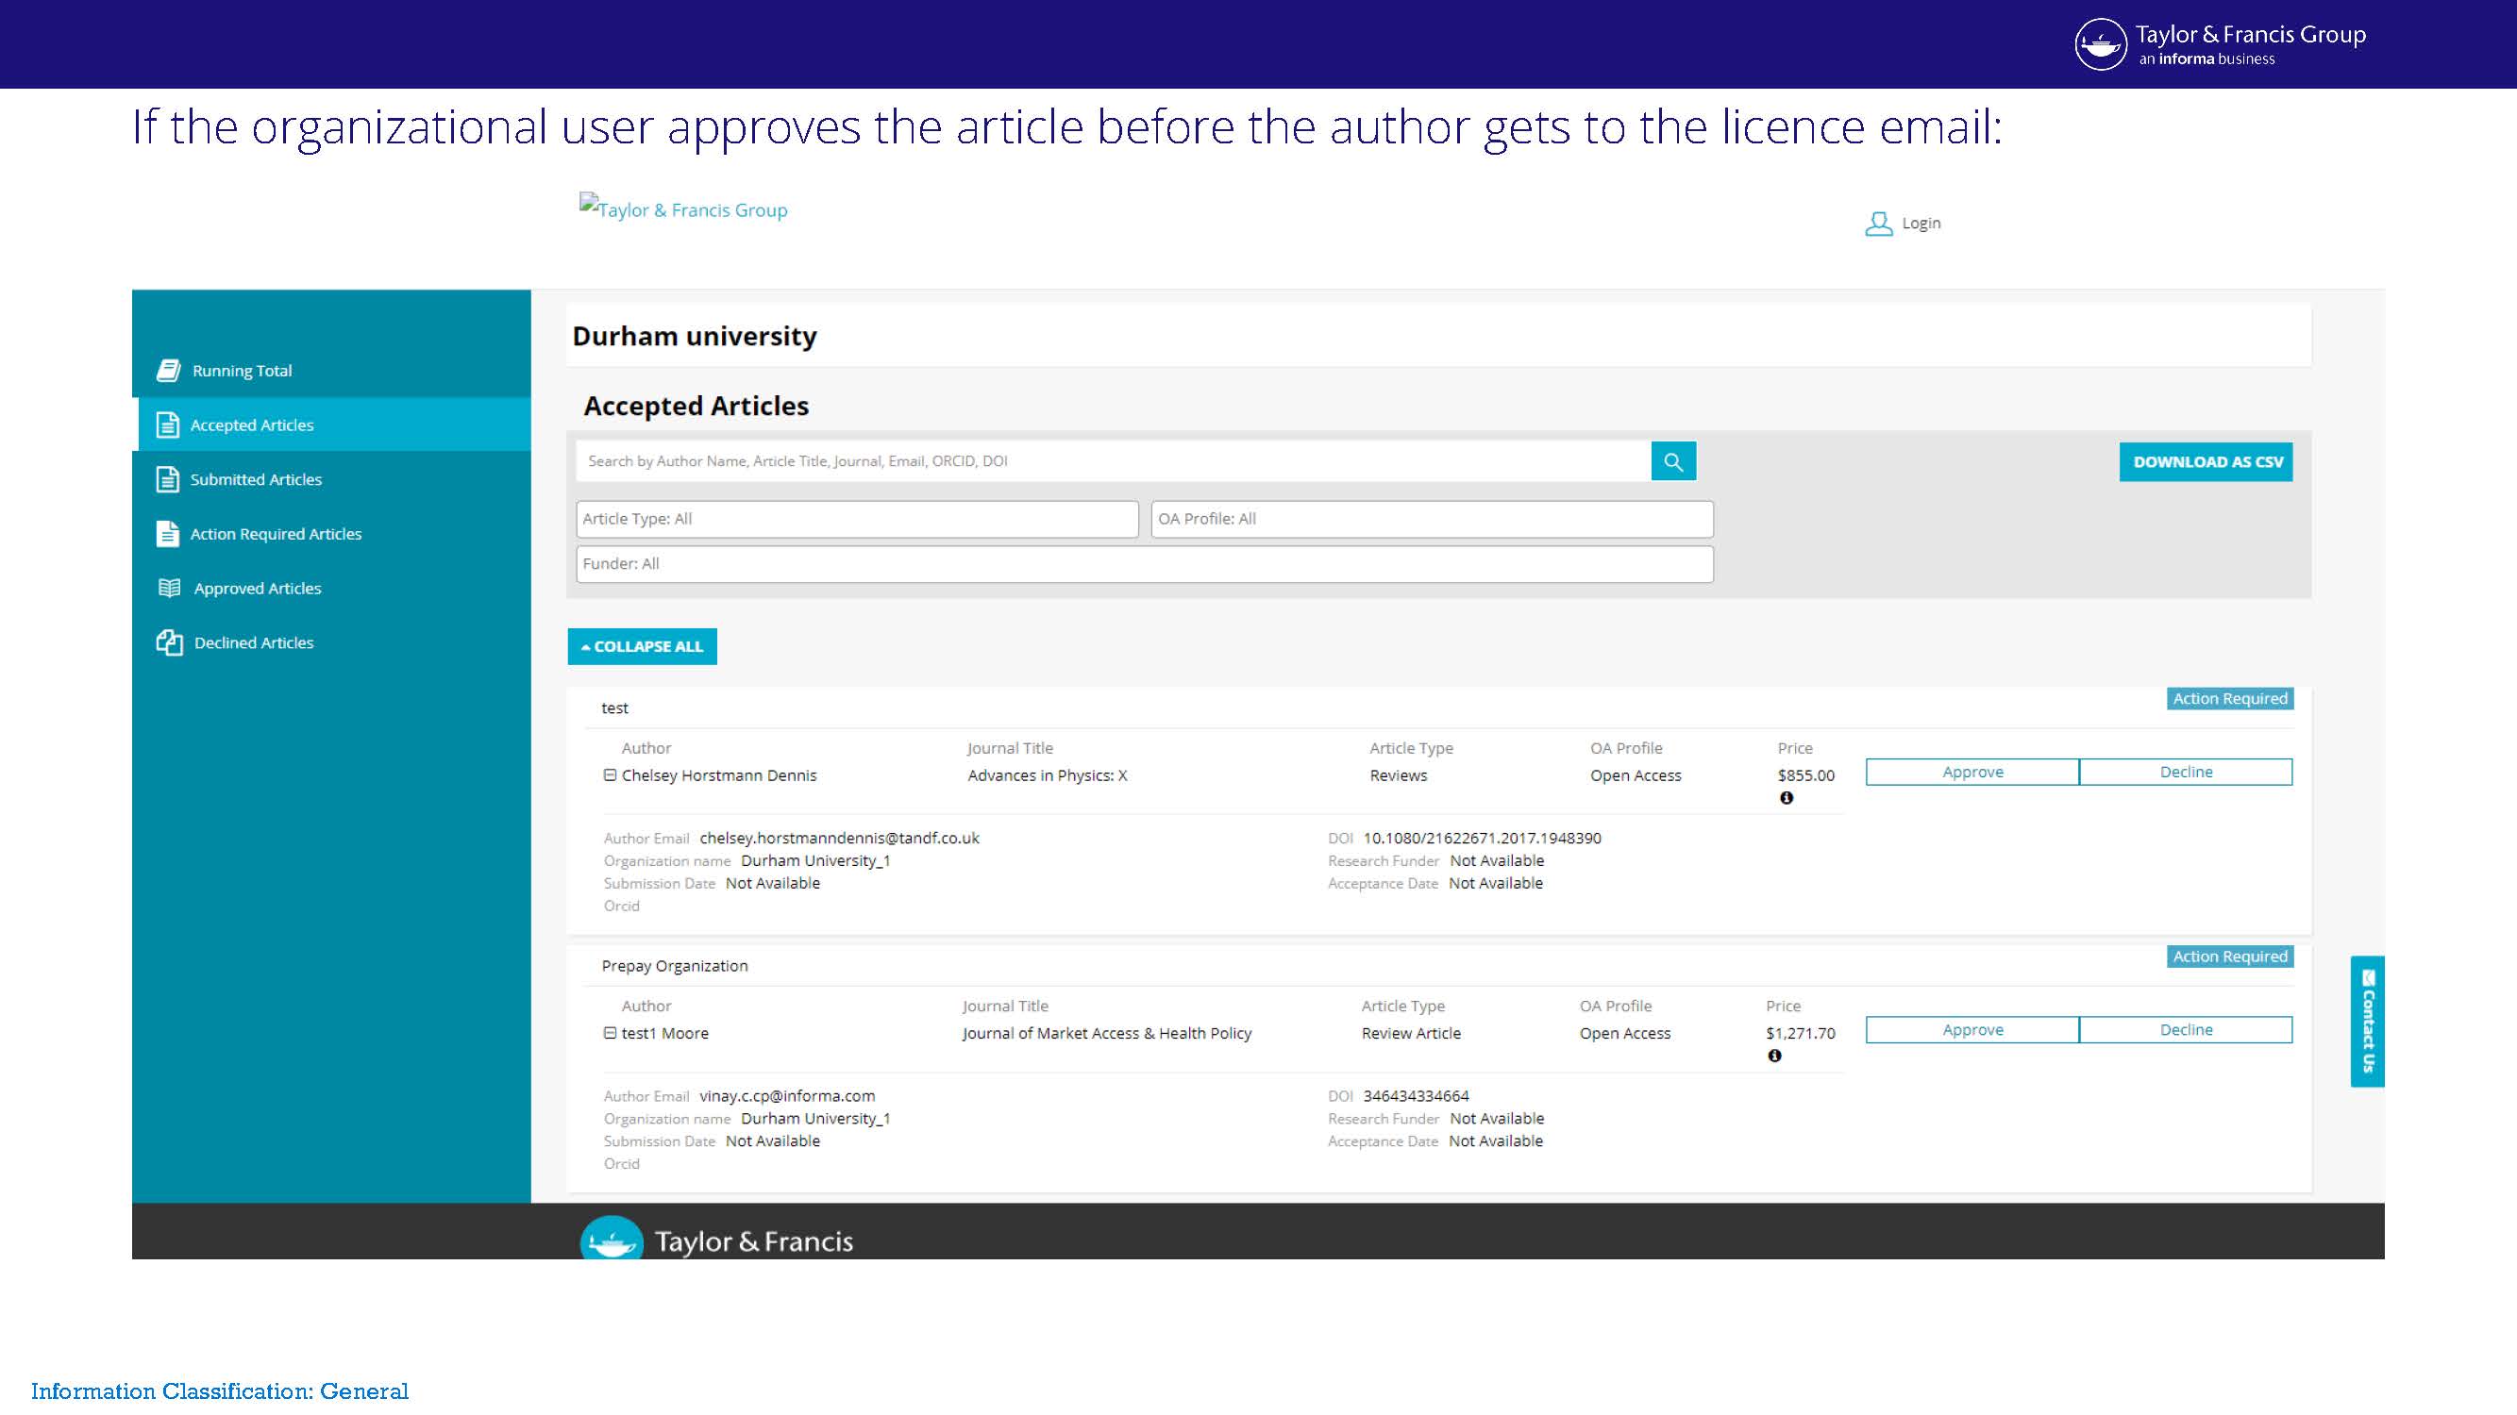Click the Durham university heading

coord(694,336)
